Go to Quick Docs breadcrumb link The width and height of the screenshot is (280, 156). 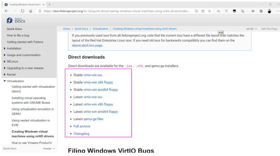coord(81,29)
